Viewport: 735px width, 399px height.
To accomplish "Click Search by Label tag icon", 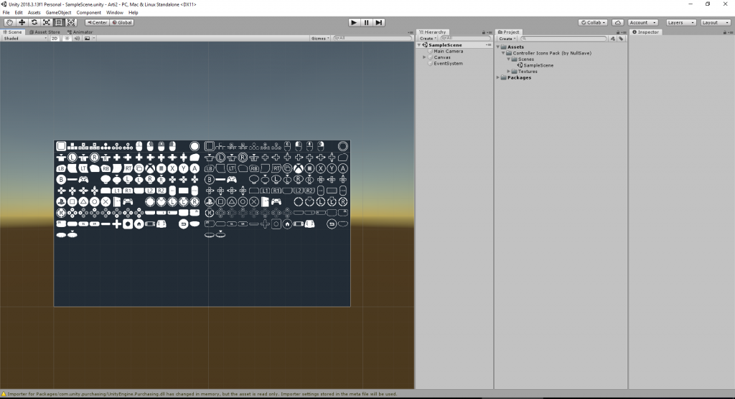I will (x=621, y=39).
